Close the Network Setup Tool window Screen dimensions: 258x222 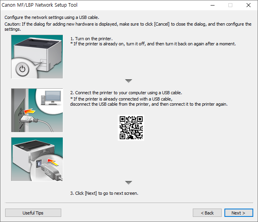tap(248, 5)
